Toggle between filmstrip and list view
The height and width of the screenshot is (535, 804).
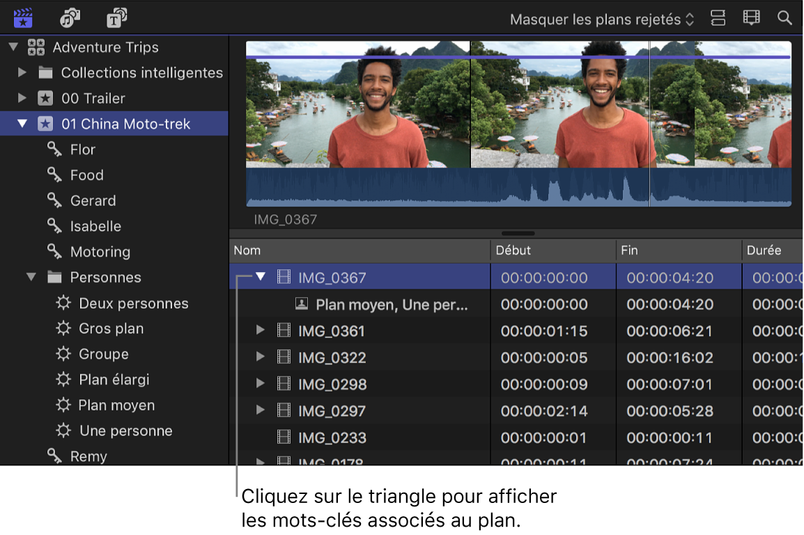[751, 18]
